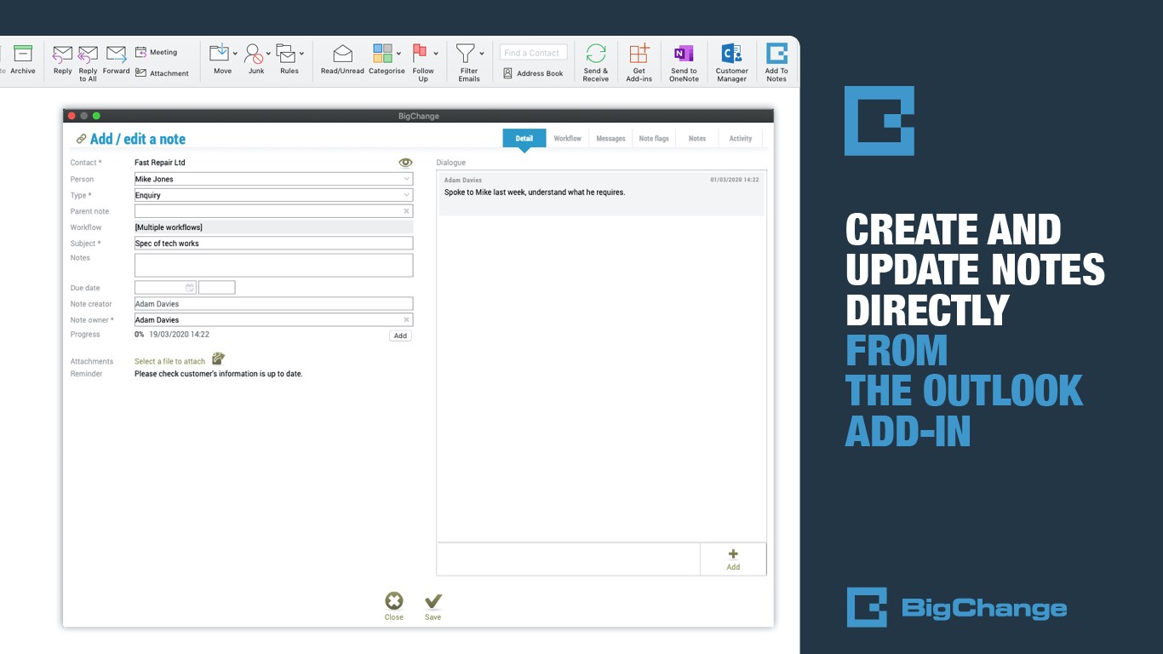1163x654 pixels.
Task: Click the Workflow field Multiple workflows
Action: click(x=273, y=227)
